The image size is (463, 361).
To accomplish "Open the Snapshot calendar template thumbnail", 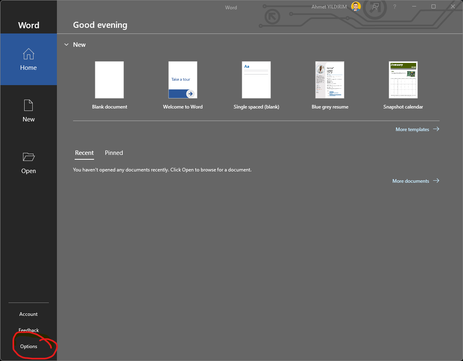I will [403, 80].
